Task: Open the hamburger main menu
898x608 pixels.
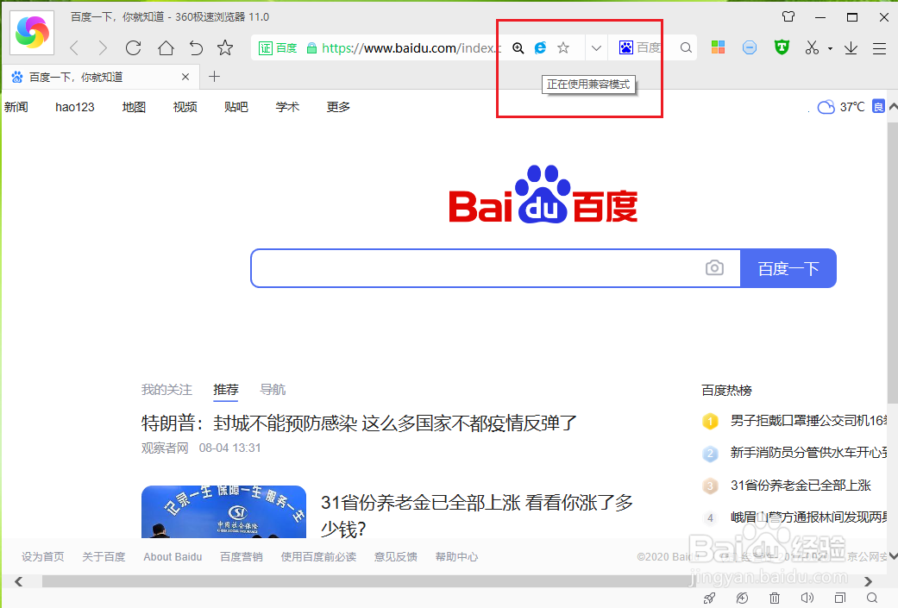Action: [880, 48]
